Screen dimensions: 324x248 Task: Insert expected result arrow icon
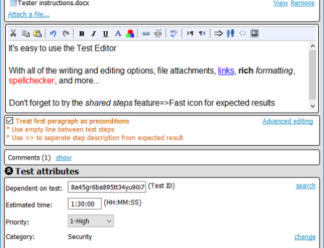[218, 34]
